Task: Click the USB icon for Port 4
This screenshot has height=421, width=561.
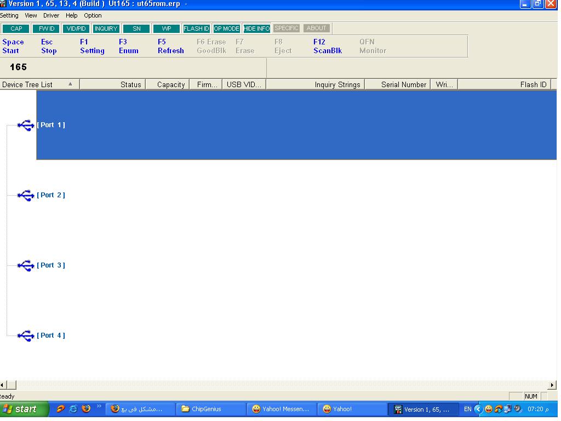Action: coord(26,336)
